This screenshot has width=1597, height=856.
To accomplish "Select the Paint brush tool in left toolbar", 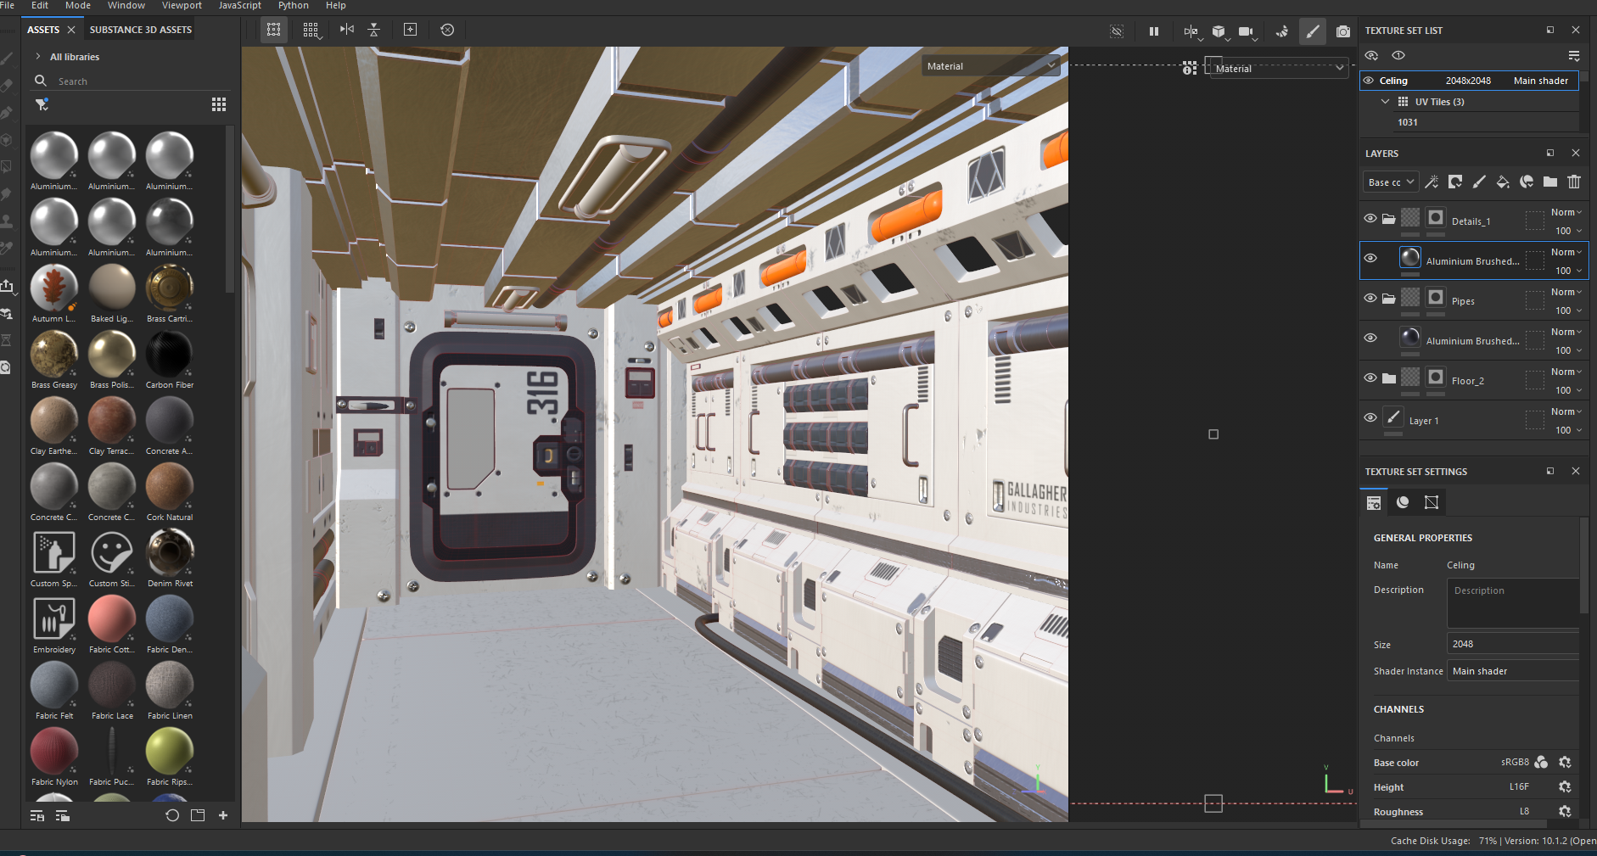I will (6, 59).
